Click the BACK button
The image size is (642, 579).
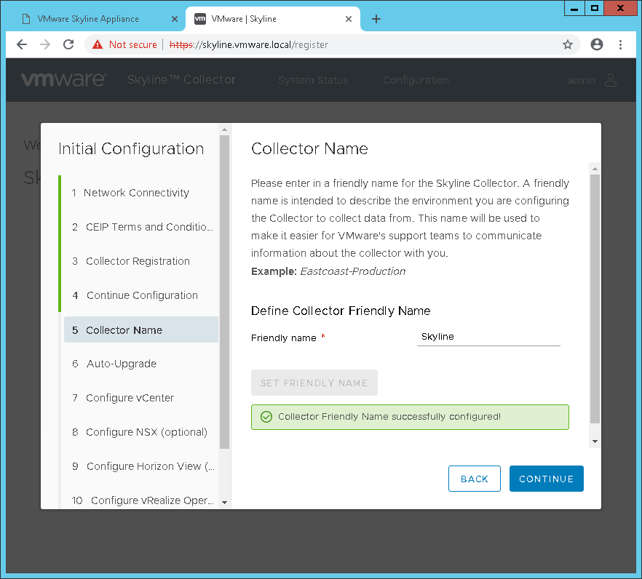coord(474,479)
